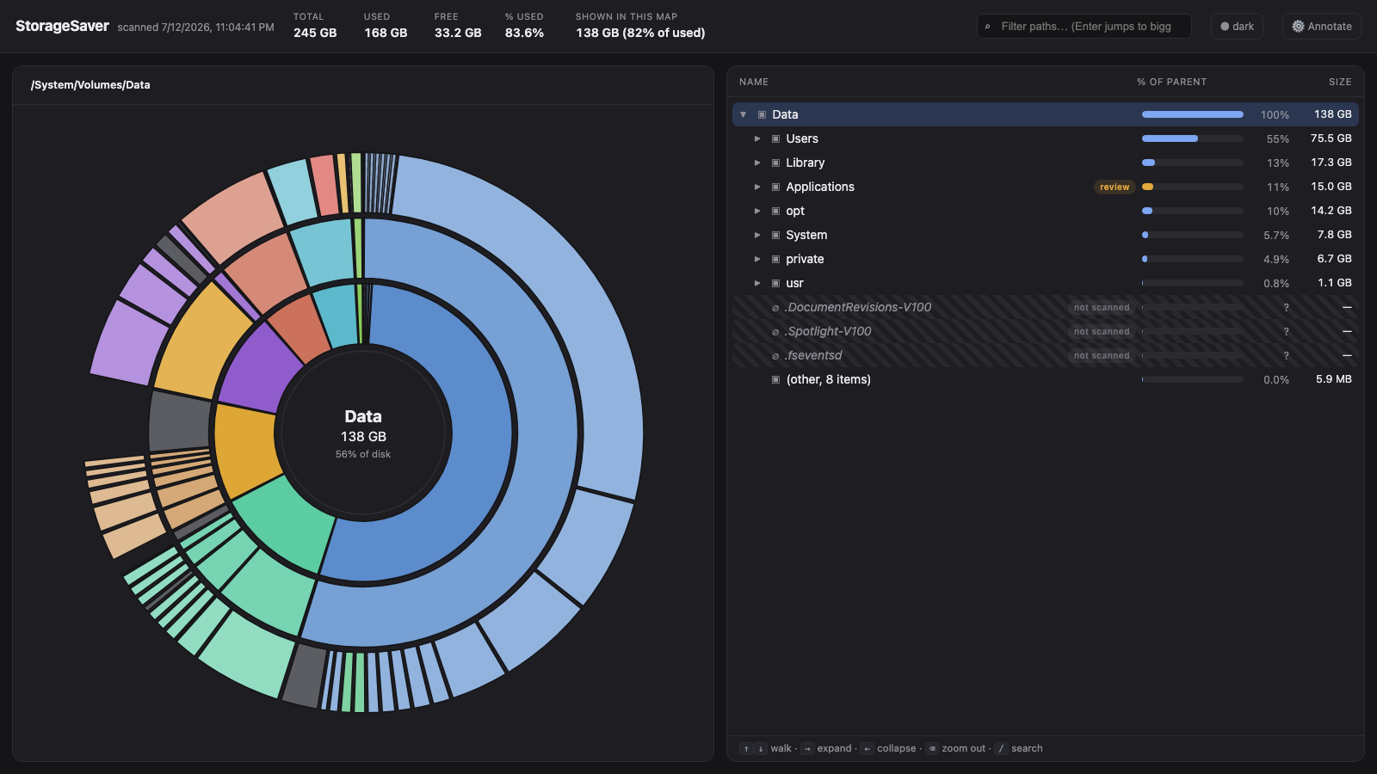Click the /System/Volumes/Data breadcrumb path

tap(90, 85)
